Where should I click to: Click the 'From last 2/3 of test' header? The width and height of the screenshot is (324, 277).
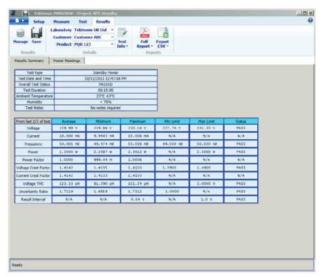(33, 121)
